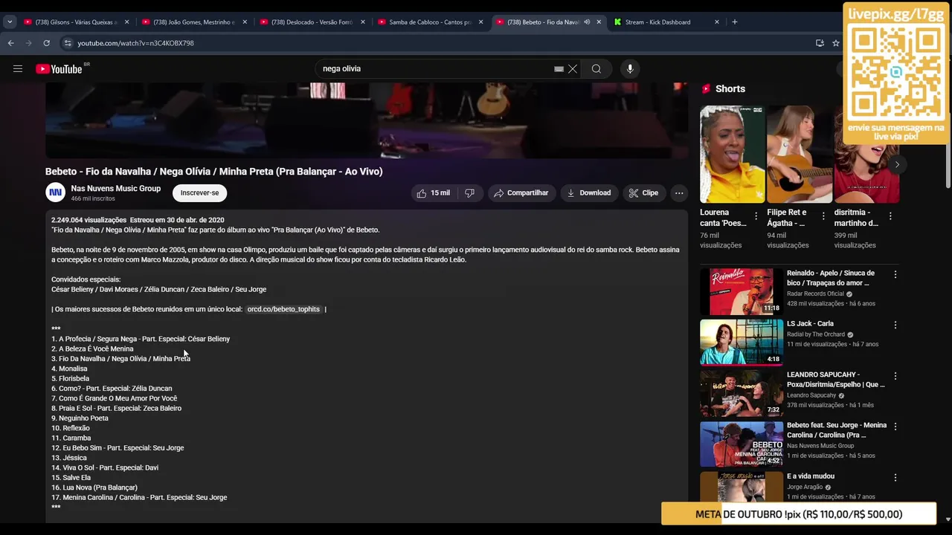Open site information icon in address bar
952x535 pixels.
click(68, 43)
